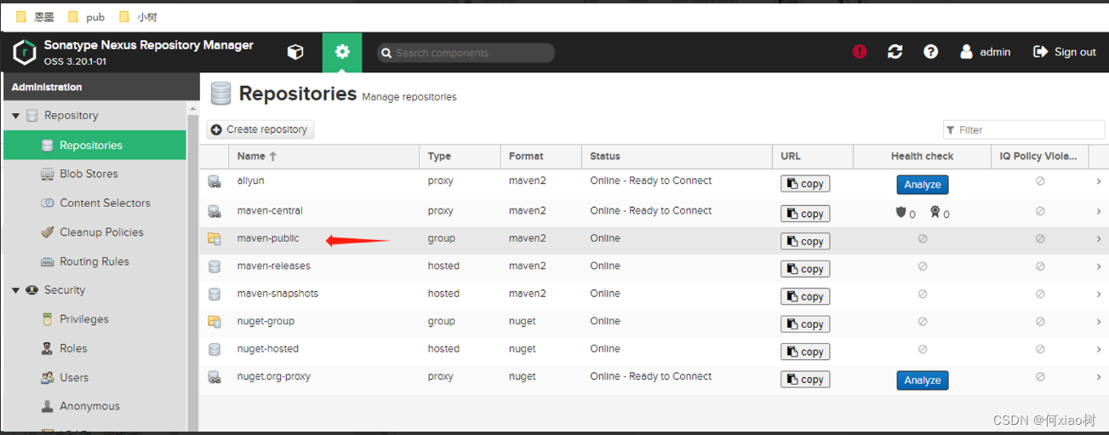This screenshot has width=1109, height=435.
Task: Copy URL for the aliyun repository
Action: [x=805, y=184]
